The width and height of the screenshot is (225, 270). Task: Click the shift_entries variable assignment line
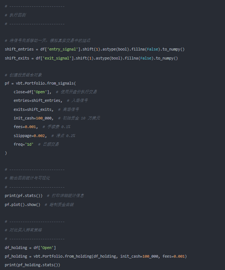[x=95, y=49]
